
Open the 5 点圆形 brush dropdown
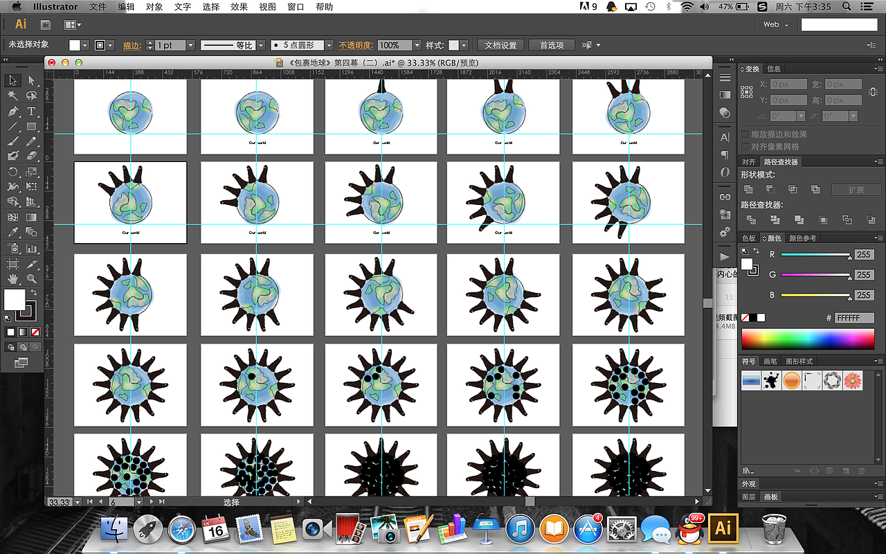coord(329,45)
